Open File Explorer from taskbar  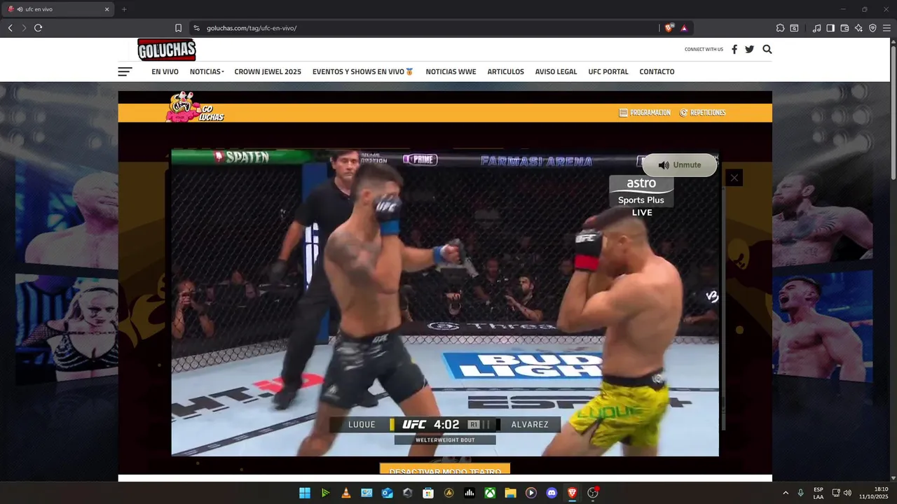pyautogui.click(x=510, y=493)
